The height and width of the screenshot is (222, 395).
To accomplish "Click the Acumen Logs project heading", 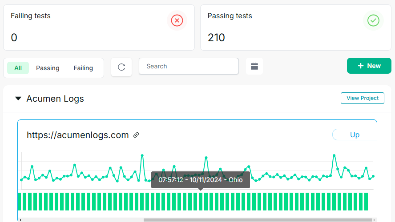I will 55,99.
